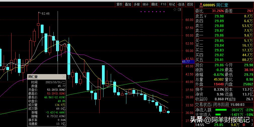Screen dimensions: 254x127
Task: Click the 成交量 134.9万 row in tooltip
Action: 47,105
